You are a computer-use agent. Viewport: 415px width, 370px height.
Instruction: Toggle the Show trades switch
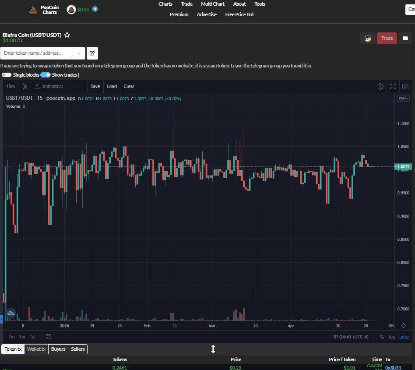point(46,75)
